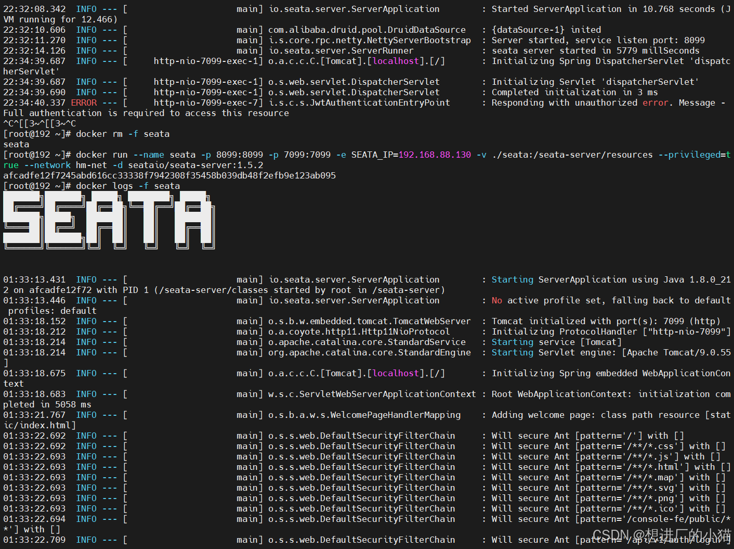Click the 'pleted in 5058 ms' wrapped line
The image size is (734, 549).
point(47,404)
